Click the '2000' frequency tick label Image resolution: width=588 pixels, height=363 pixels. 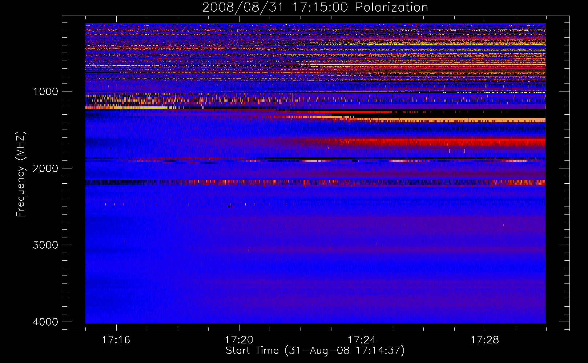[45, 168]
